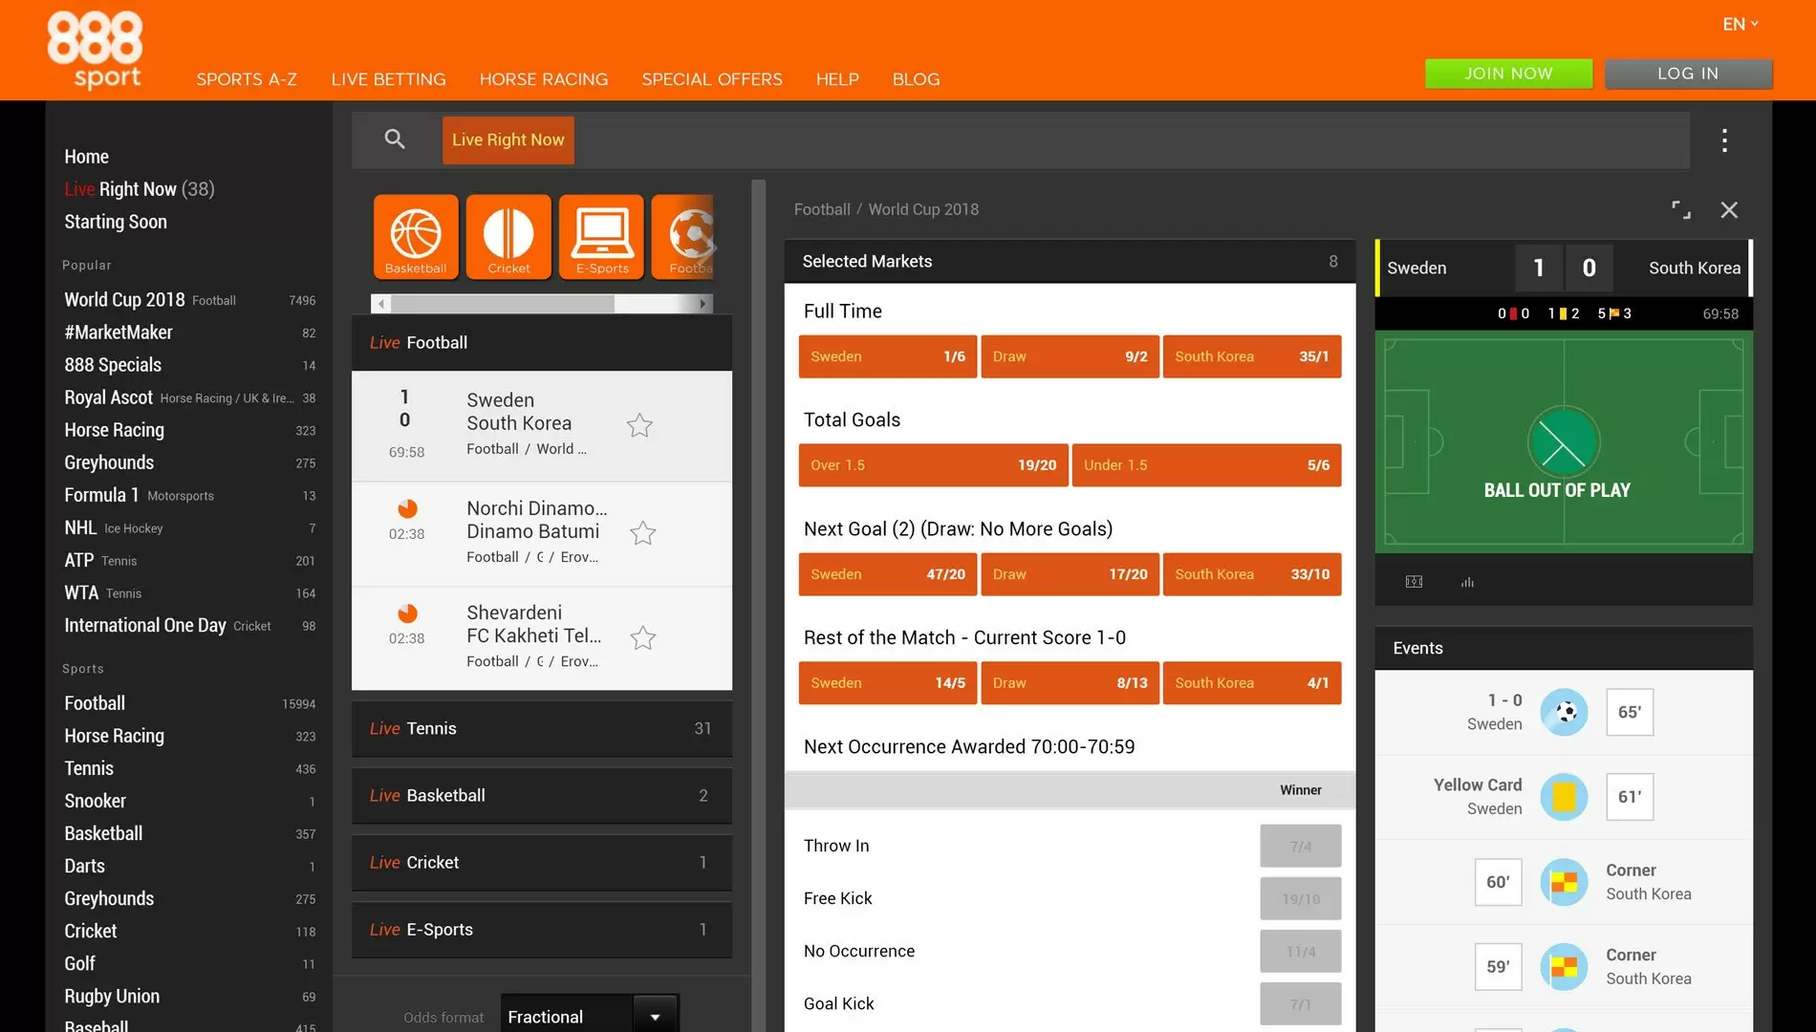
Task: Bet Over 1.5 total goals
Action: click(933, 465)
